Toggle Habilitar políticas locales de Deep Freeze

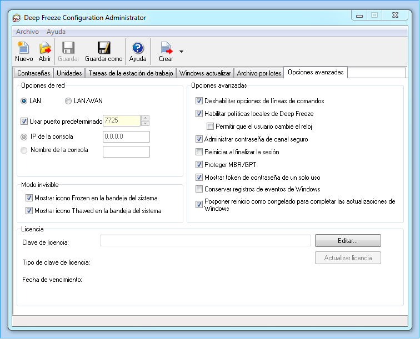[199, 114]
